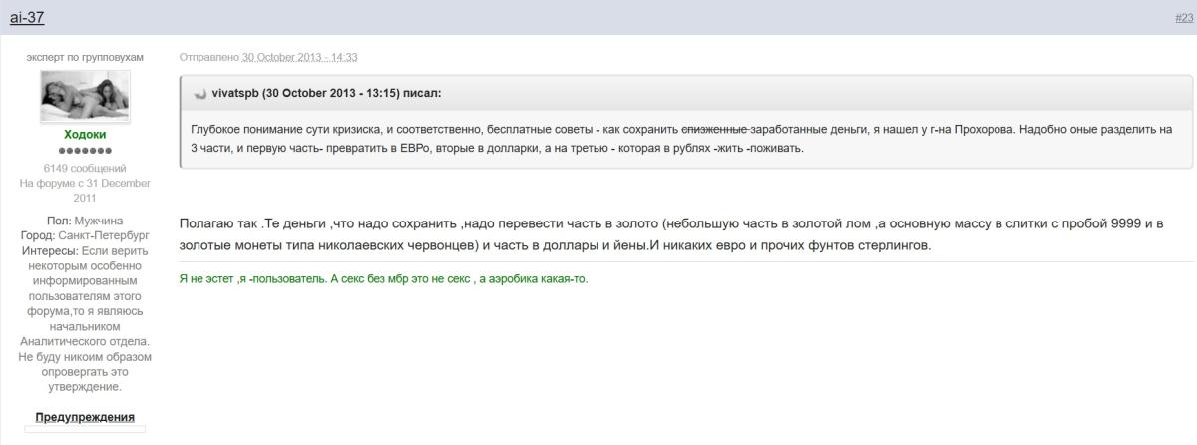
Task: Click the На форуме с 31 December join date
Action: click(85, 190)
